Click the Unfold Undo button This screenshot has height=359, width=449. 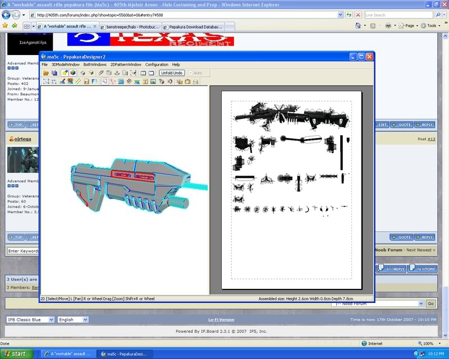click(172, 73)
